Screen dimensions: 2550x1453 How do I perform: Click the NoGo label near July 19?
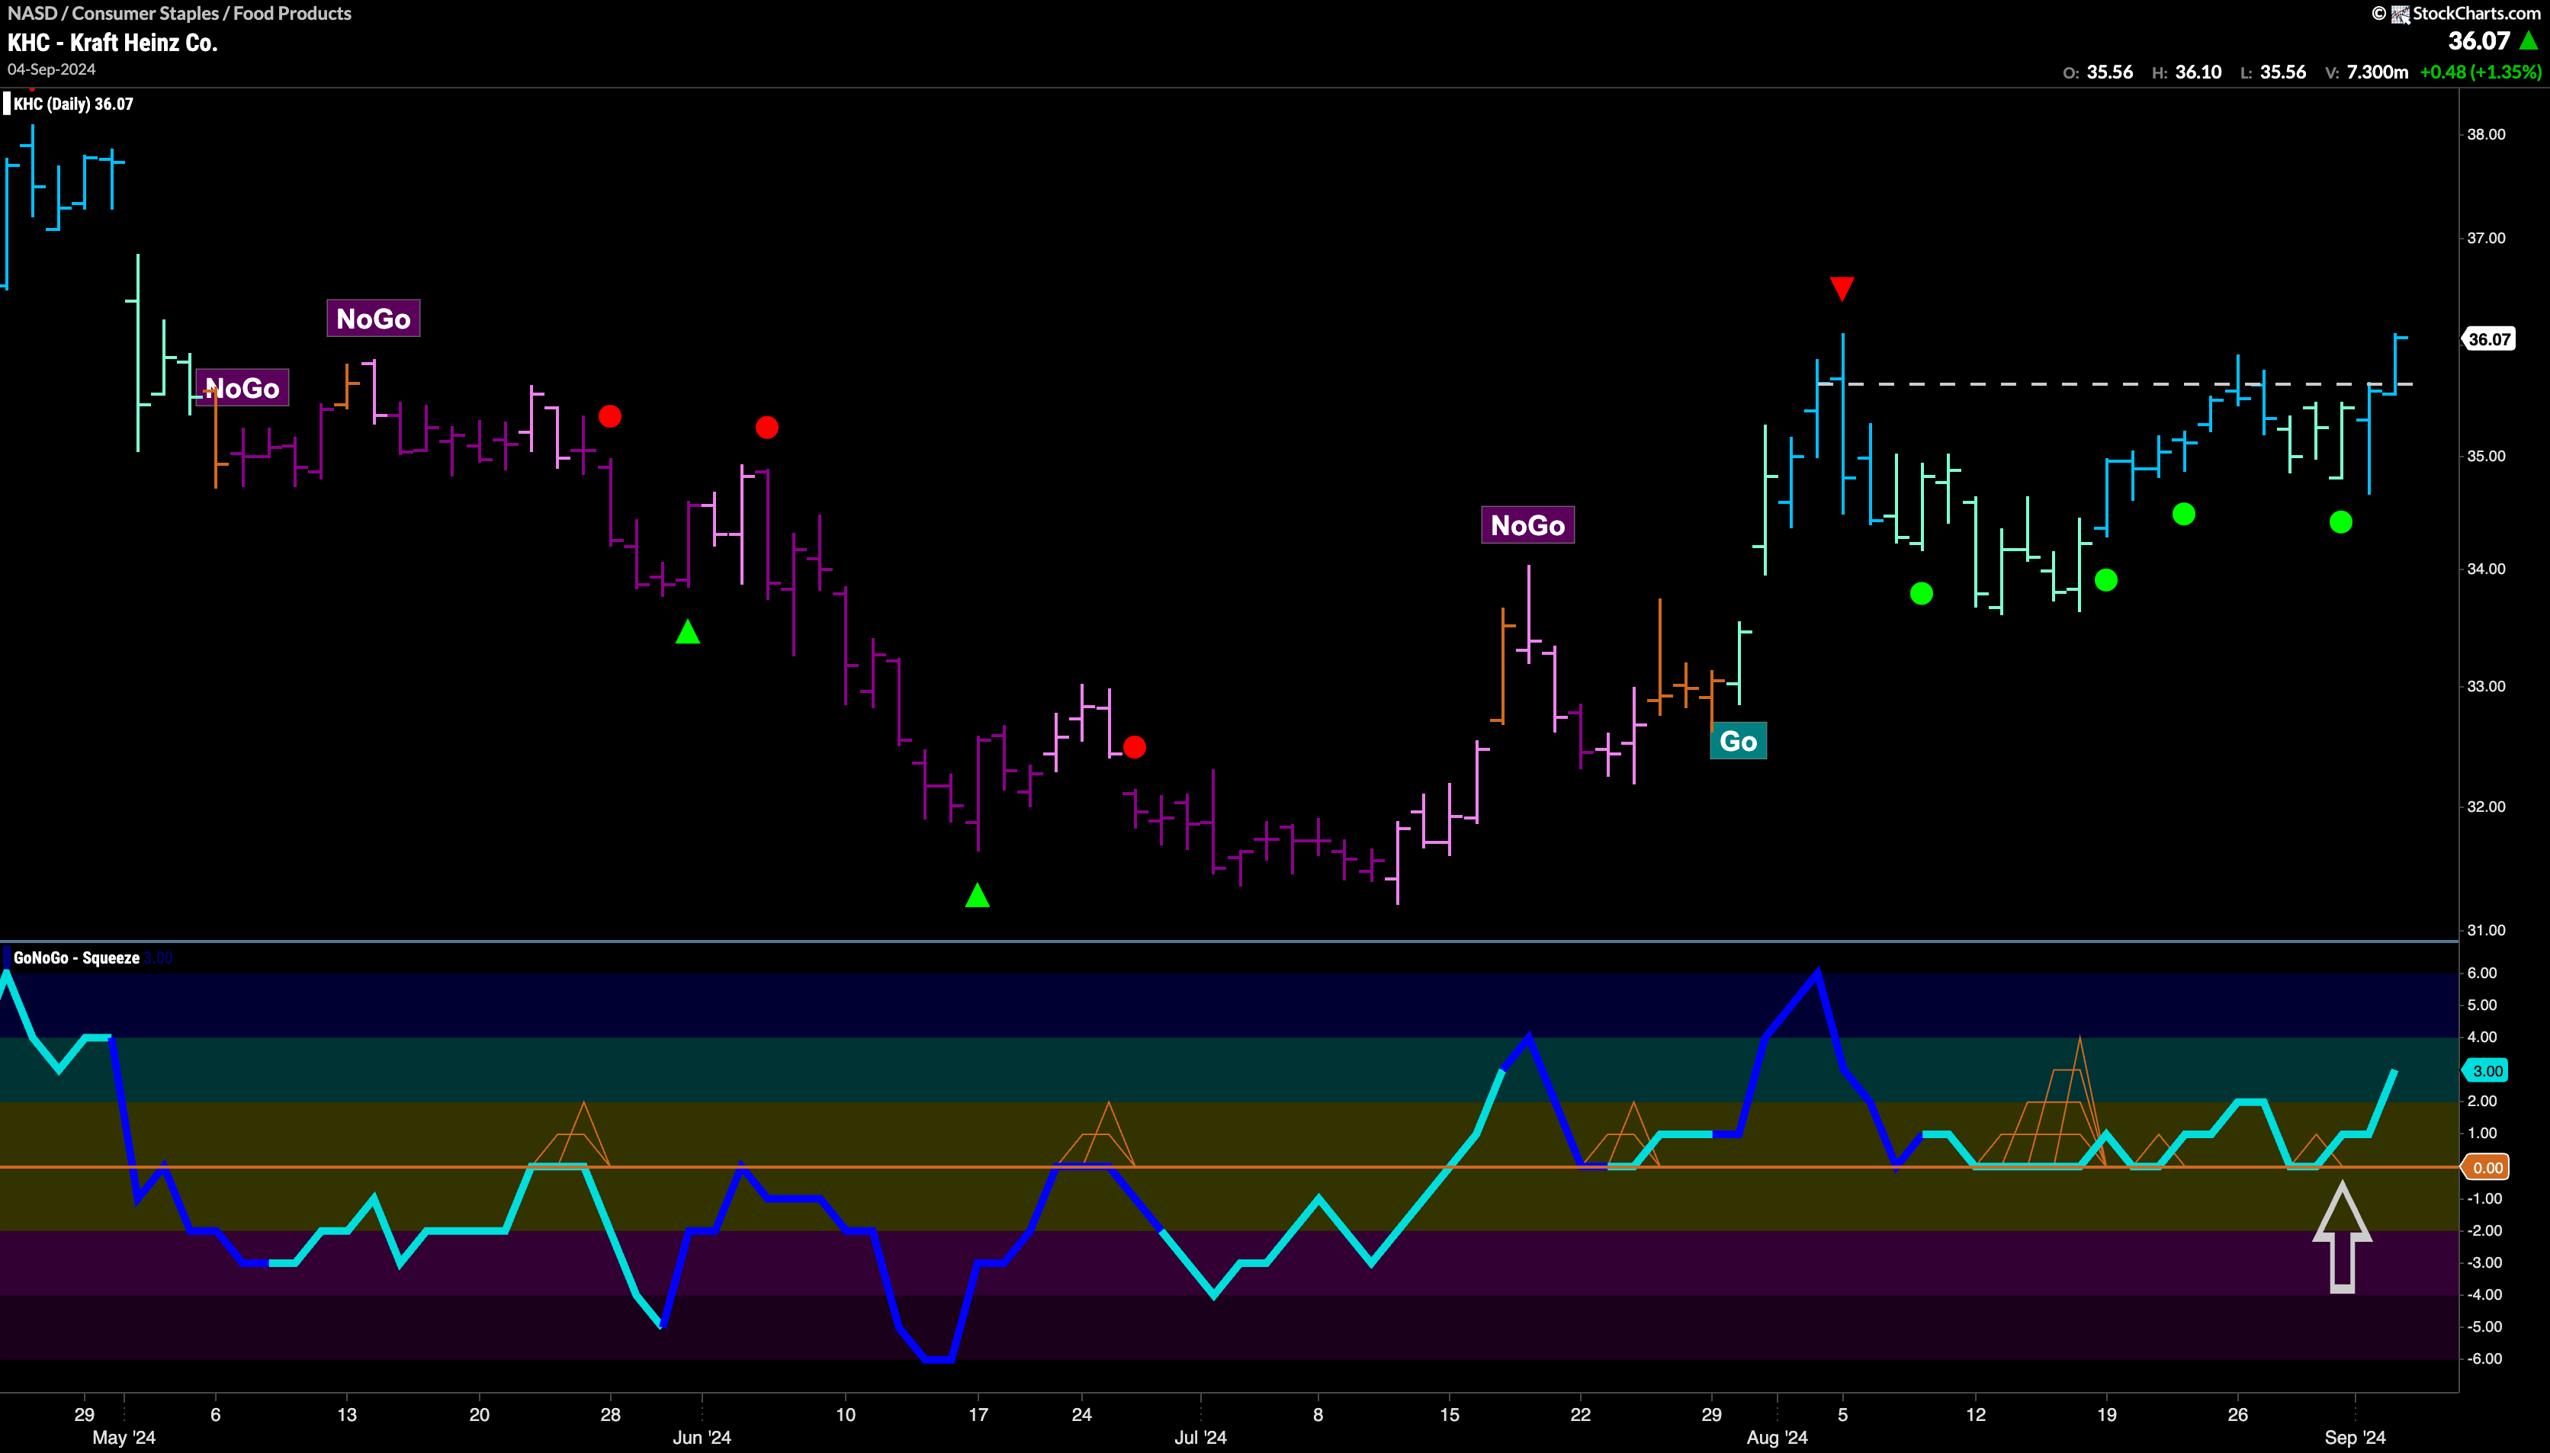pos(1527,525)
